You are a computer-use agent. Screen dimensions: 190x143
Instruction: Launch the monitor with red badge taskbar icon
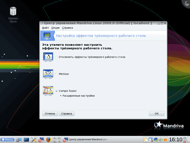tap(41, 140)
